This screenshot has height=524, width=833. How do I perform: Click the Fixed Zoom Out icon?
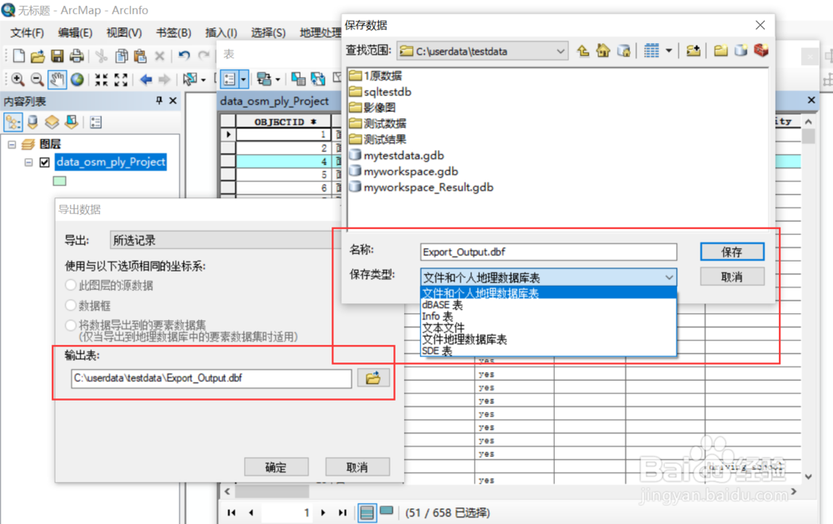[121, 80]
